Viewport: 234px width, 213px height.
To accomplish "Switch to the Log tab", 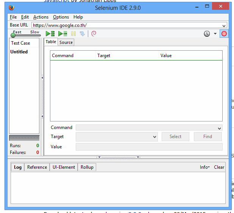I will point(18,167).
